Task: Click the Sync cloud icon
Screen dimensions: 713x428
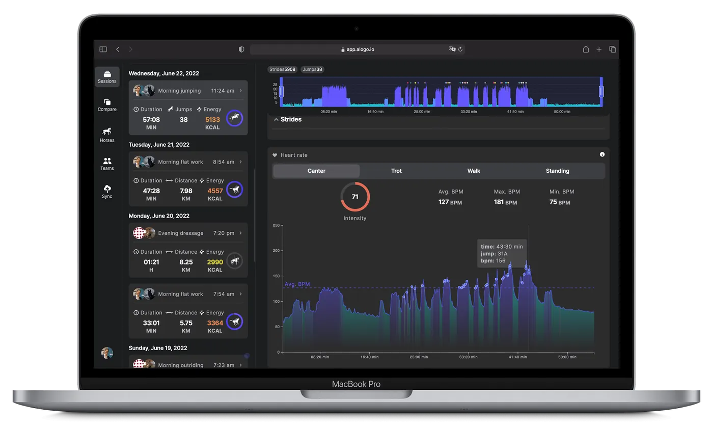Action: [x=107, y=189]
